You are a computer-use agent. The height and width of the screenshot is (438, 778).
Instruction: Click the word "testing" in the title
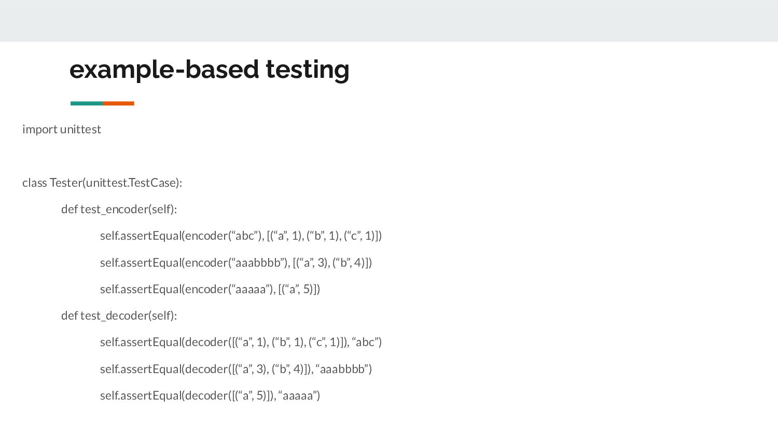308,70
